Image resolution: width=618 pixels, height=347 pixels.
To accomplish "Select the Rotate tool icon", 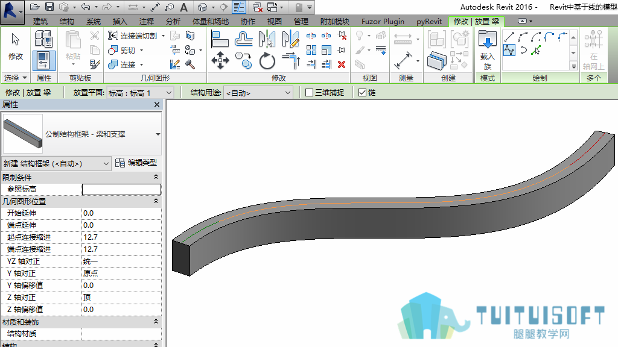I will point(267,61).
